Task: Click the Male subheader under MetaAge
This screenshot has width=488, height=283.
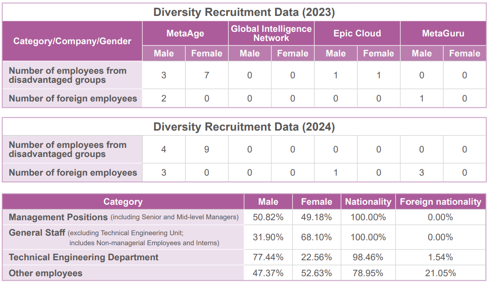Action: (x=163, y=53)
